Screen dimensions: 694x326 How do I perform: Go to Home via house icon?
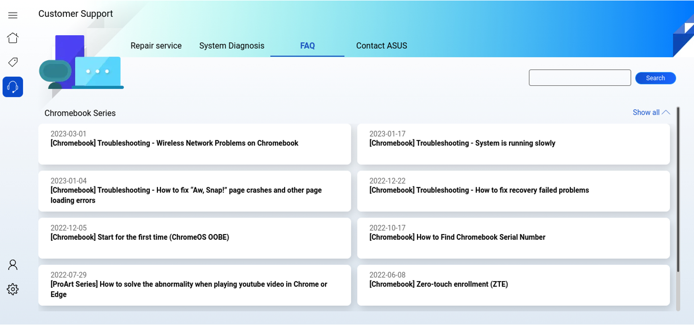click(x=13, y=38)
